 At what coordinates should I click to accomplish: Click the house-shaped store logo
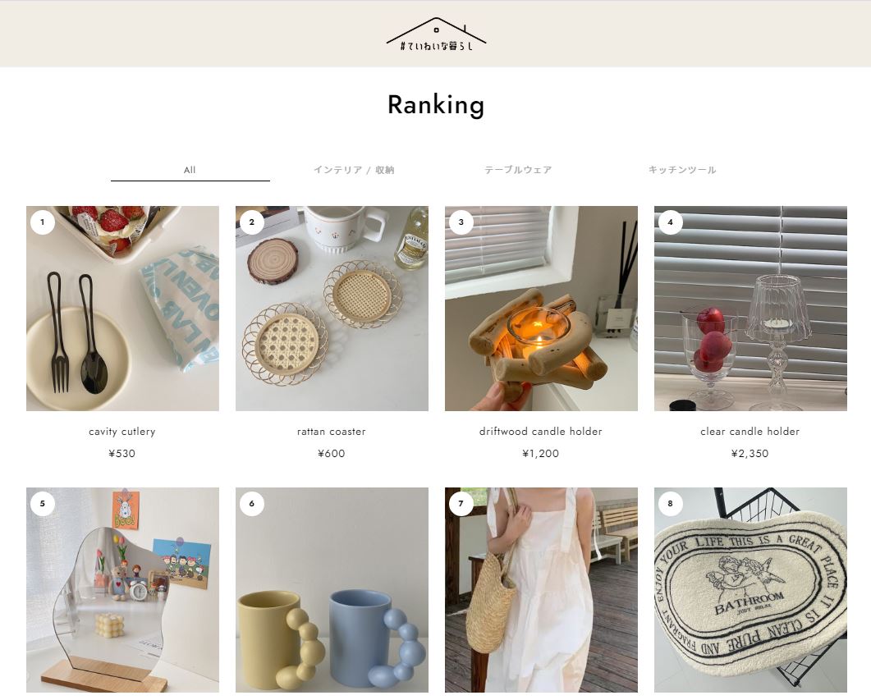(436, 34)
